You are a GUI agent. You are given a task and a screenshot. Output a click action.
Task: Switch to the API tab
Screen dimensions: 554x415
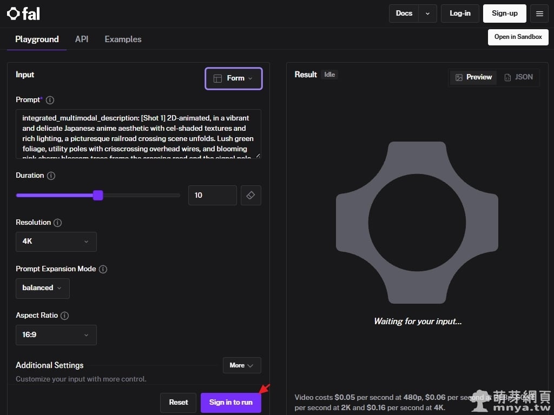click(82, 39)
